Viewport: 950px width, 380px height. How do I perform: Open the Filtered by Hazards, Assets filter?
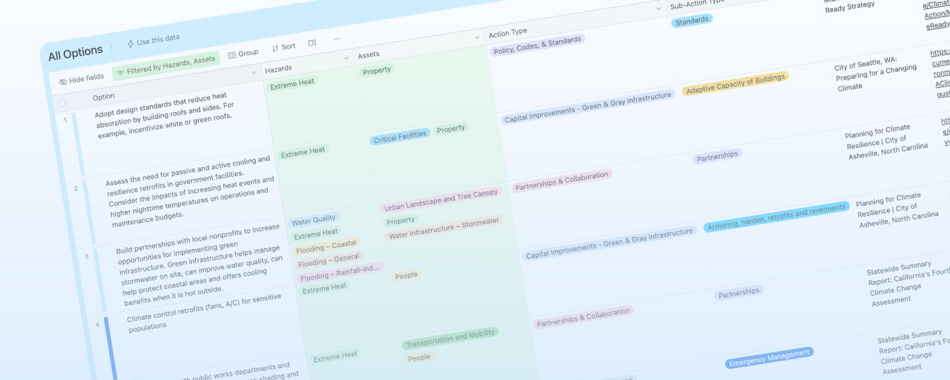(166, 65)
